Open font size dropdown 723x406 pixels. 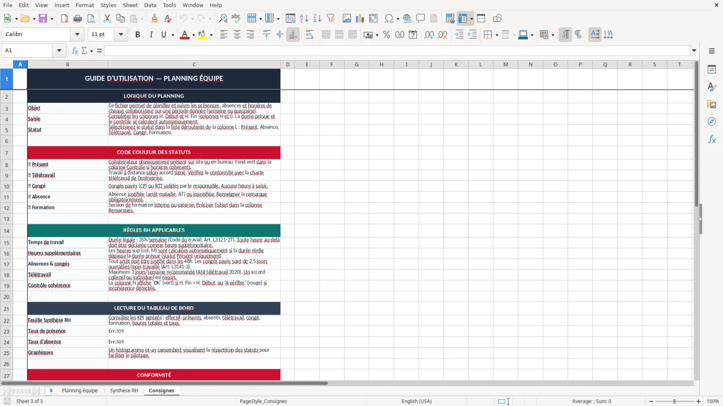click(121, 35)
